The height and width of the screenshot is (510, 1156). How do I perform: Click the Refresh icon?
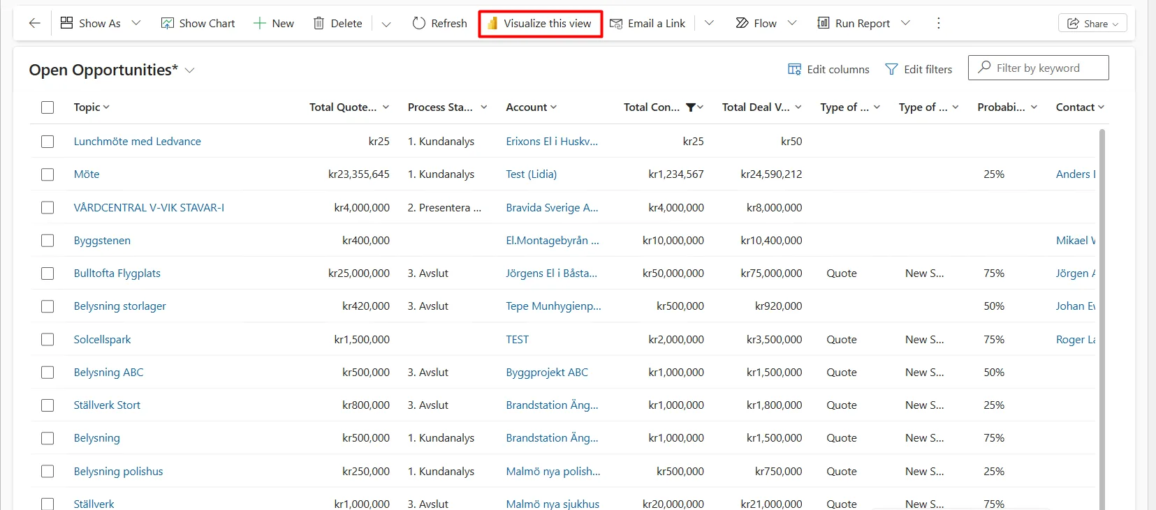coord(419,23)
